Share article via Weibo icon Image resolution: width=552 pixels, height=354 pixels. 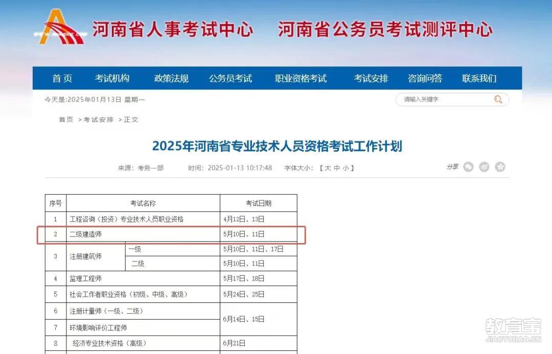click(x=484, y=167)
